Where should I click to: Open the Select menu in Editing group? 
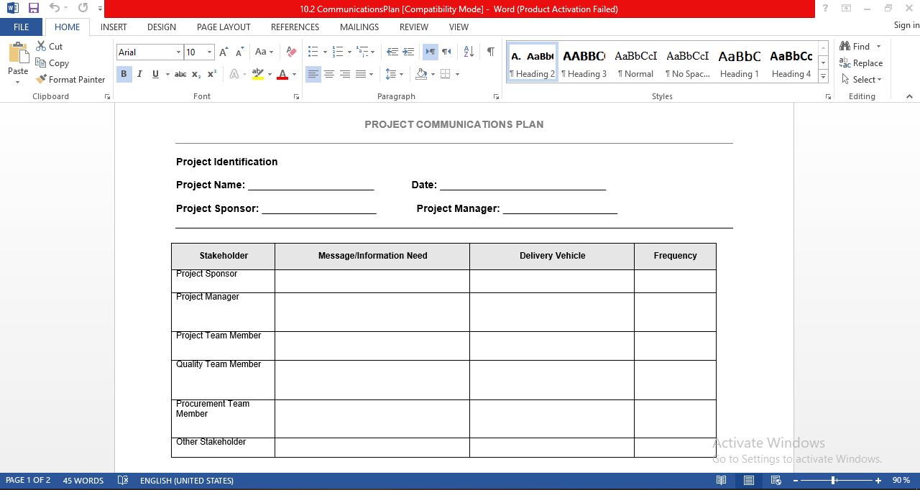[x=860, y=79]
